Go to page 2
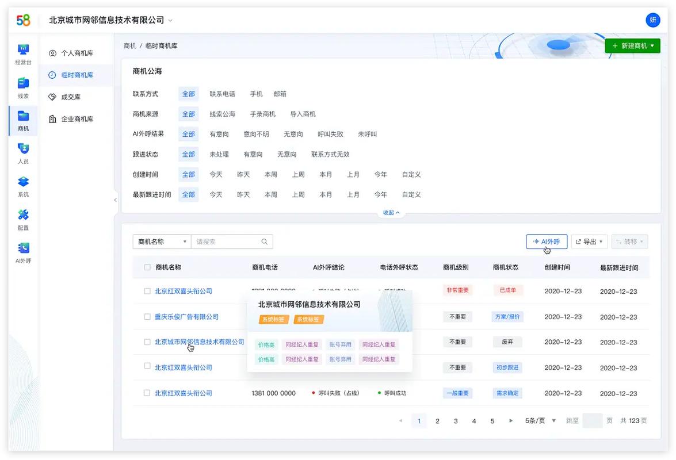This screenshot has width=676, height=460. pos(437,421)
